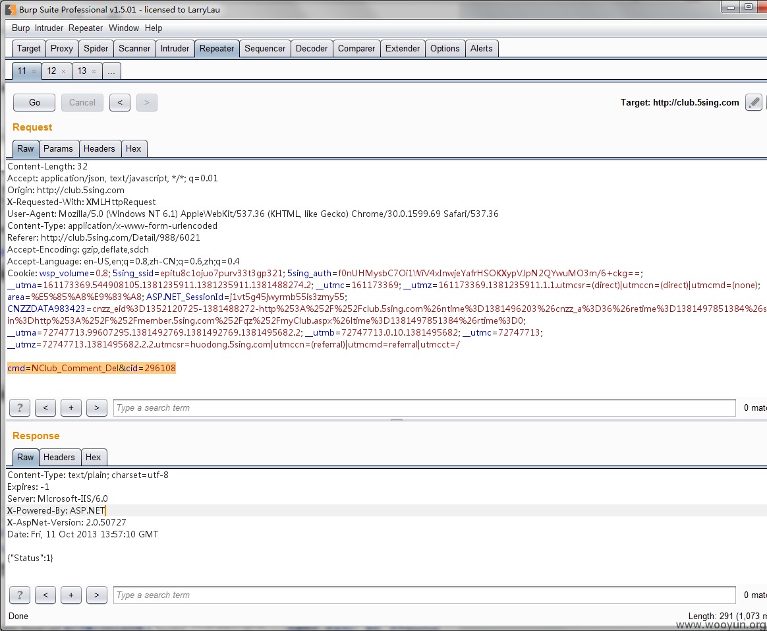The width and height of the screenshot is (767, 631).
Task: Click the {"Status":1} response body
Action: pyautogui.click(x=30, y=558)
